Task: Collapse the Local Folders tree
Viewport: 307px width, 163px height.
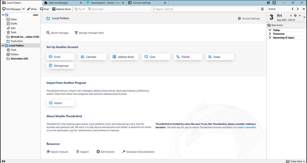Action: click(3, 46)
